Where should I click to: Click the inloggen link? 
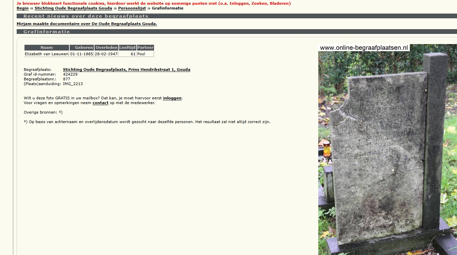pyautogui.click(x=172, y=98)
